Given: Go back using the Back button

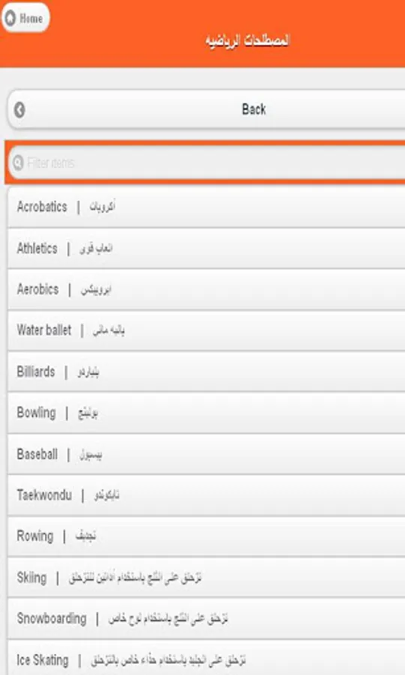Looking at the screenshot, I should pos(206,109).
